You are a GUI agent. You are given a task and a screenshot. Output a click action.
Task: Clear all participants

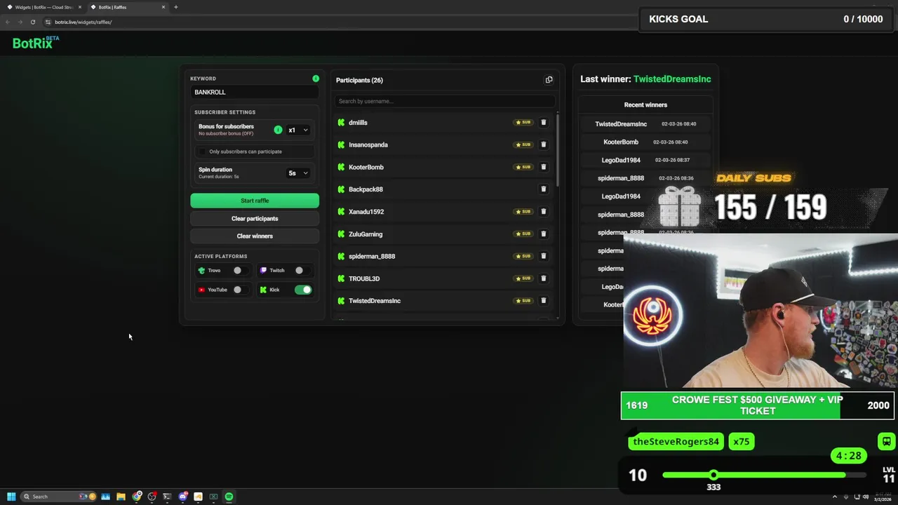coord(255,218)
